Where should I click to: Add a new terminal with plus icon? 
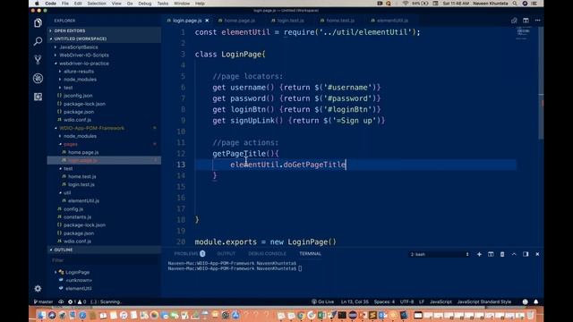[x=479, y=254]
